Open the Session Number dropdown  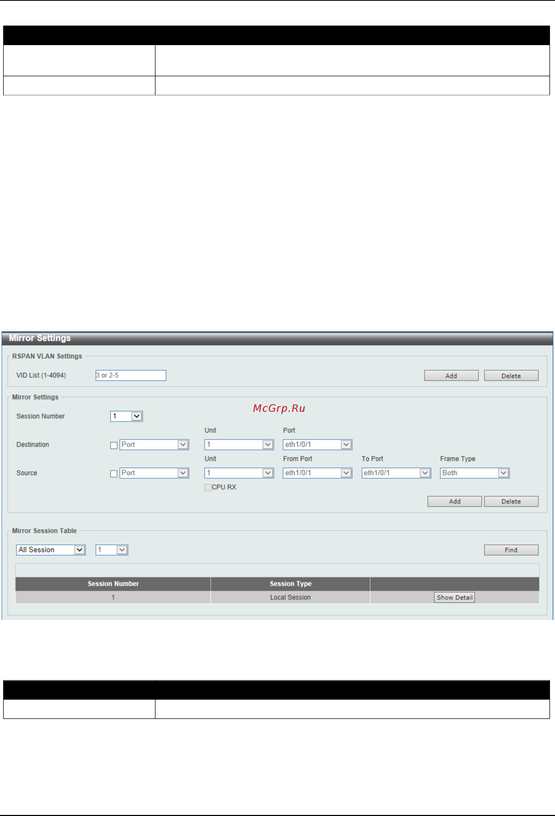[126, 416]
